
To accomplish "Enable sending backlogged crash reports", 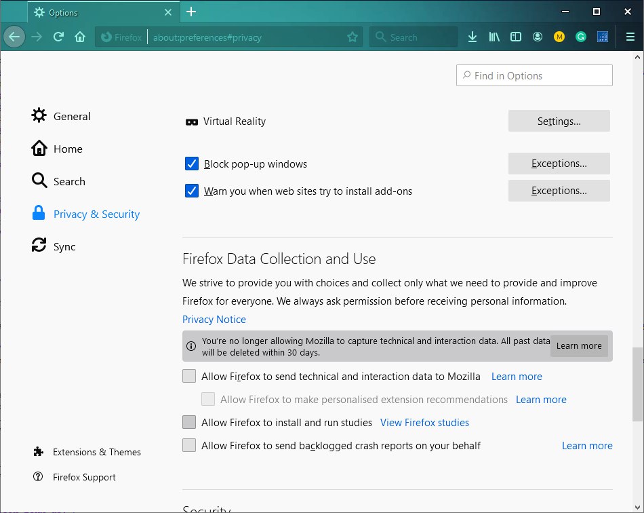I will pos(189,445).
